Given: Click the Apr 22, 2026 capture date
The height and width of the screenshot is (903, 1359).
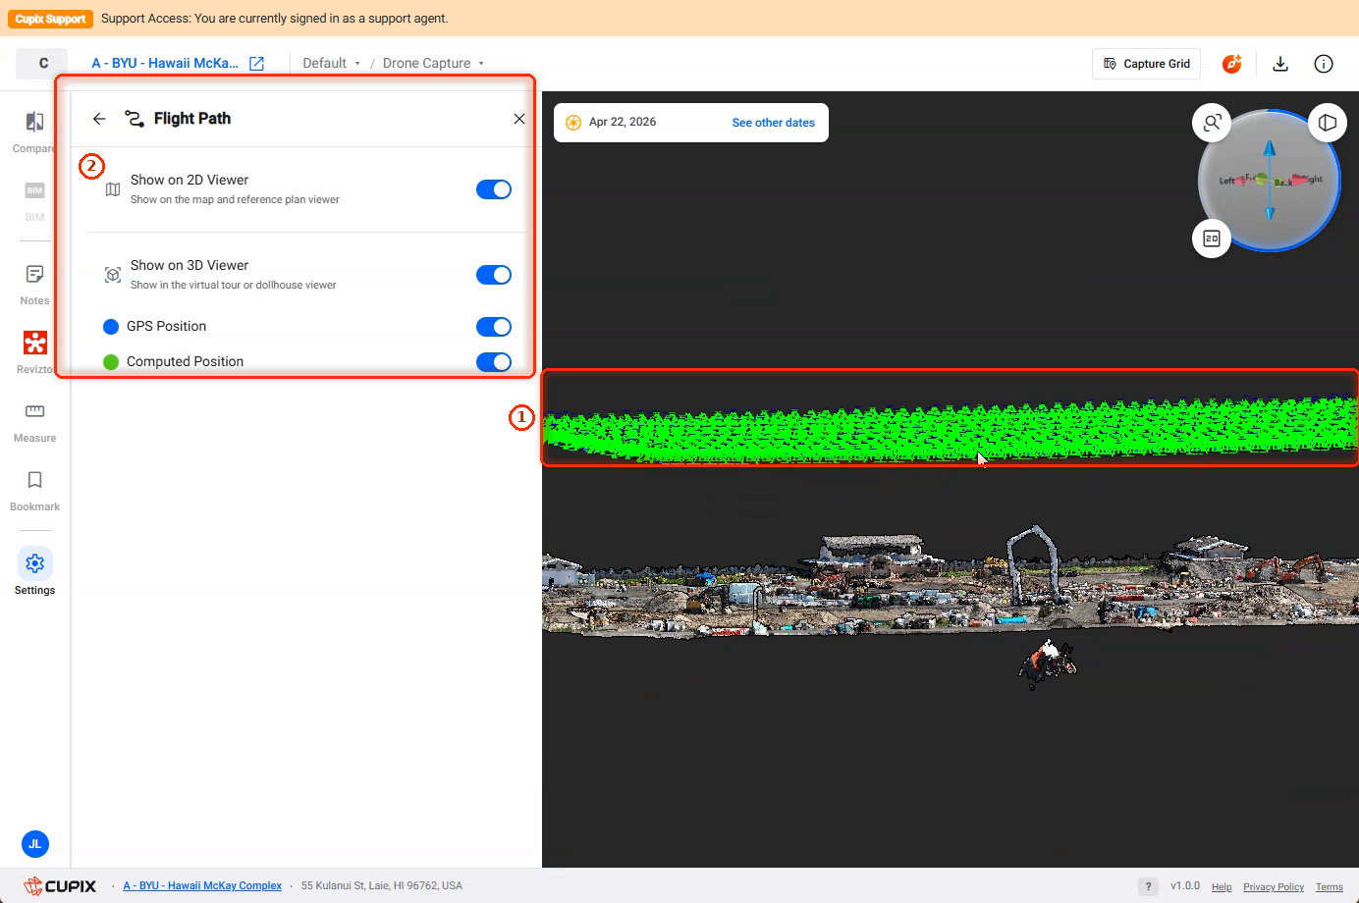Looking at the screenshot, I should (623, 123).
